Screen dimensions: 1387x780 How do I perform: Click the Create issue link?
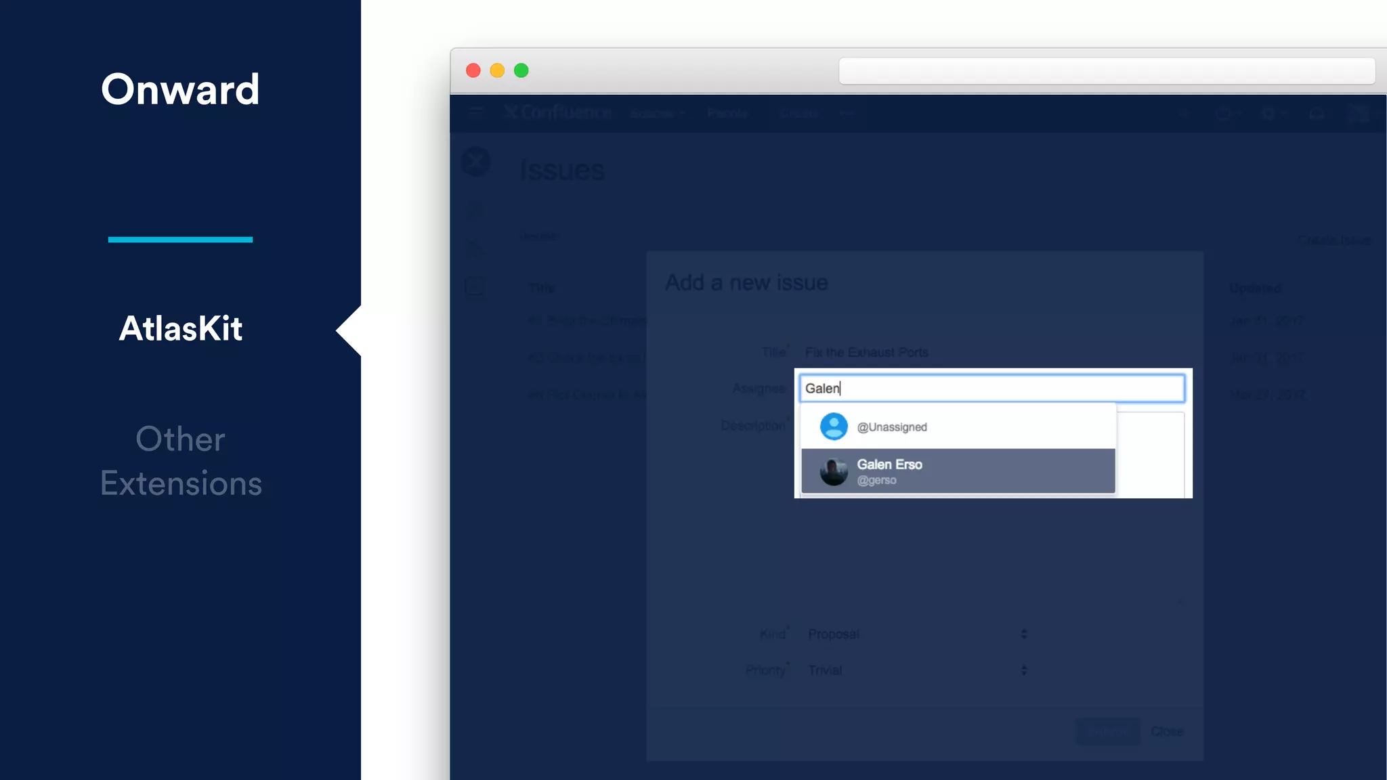point(1333,240)
